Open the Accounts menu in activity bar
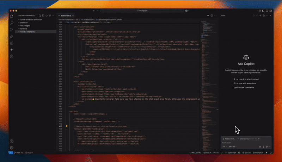This screenshot has width=282, height=162. click(x=12, y=141)
